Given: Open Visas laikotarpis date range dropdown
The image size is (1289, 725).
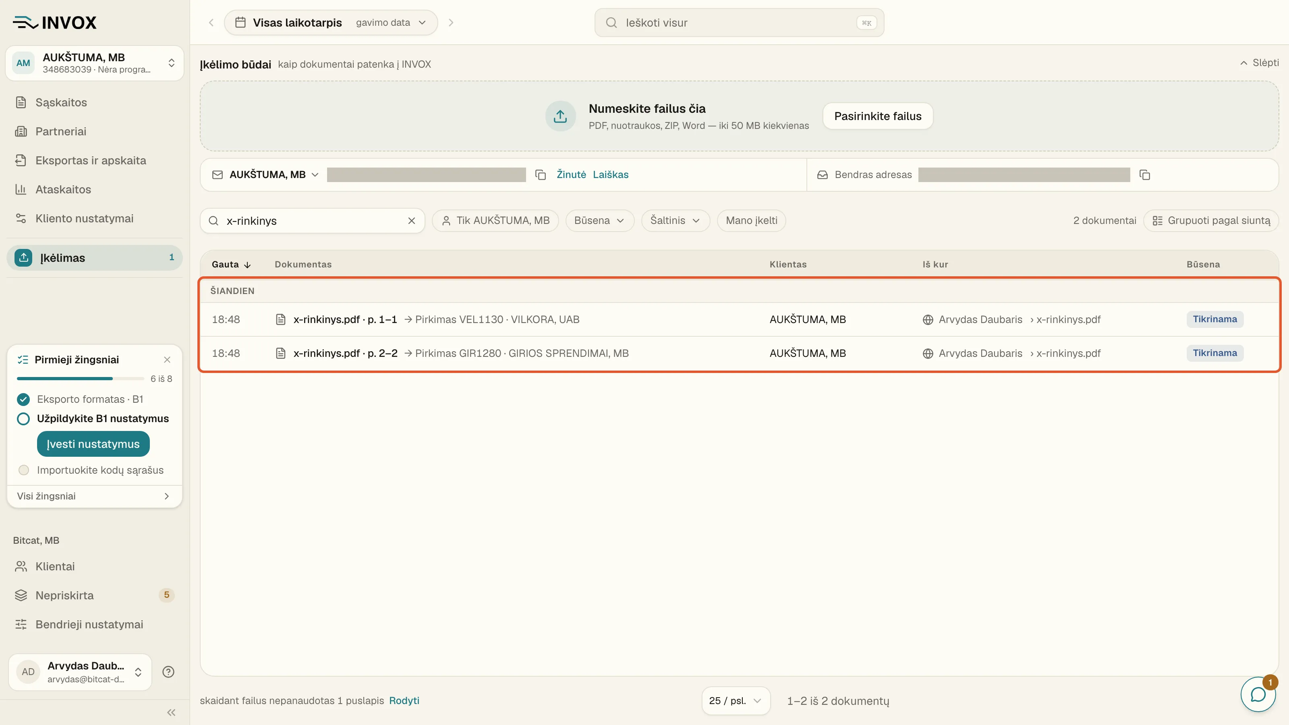Looking at the screenshot, I should point(331,23).
